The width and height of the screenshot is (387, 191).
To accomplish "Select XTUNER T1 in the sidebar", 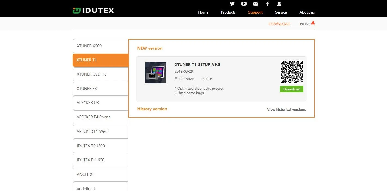I will [100, 60].
